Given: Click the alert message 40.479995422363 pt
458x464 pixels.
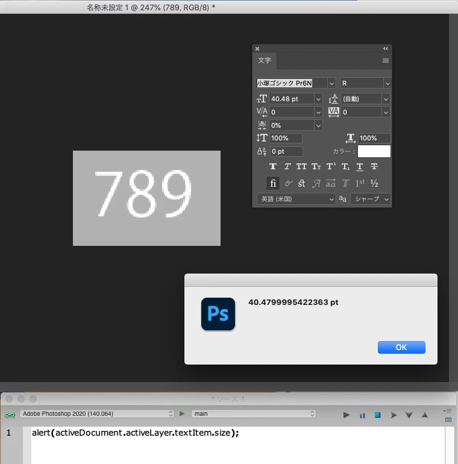Looking at the screenshot, I should (x=293, y=302).
